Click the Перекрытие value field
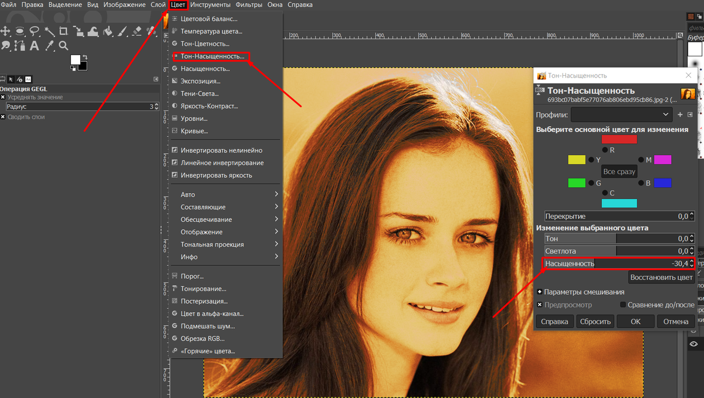704x398 pixels. [619, 216]
